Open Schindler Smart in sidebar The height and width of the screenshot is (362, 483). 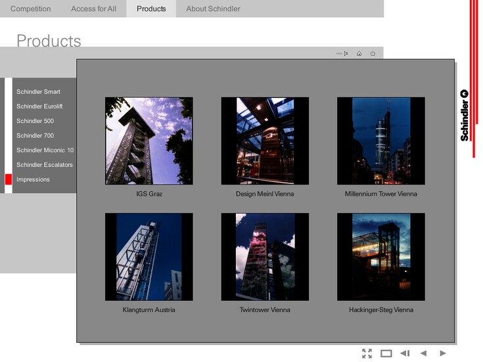coord(38,91)
